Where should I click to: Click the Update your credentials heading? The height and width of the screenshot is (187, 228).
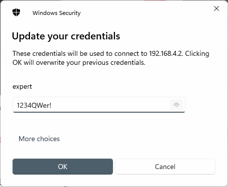(66, 36)
